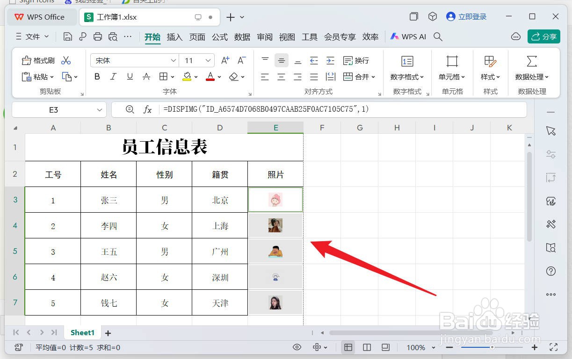The width and height of the screenshot is (572, 359).
Task: Toggle Strikethrough formatting
Action: pyautogui.click(x=146, y=77)
